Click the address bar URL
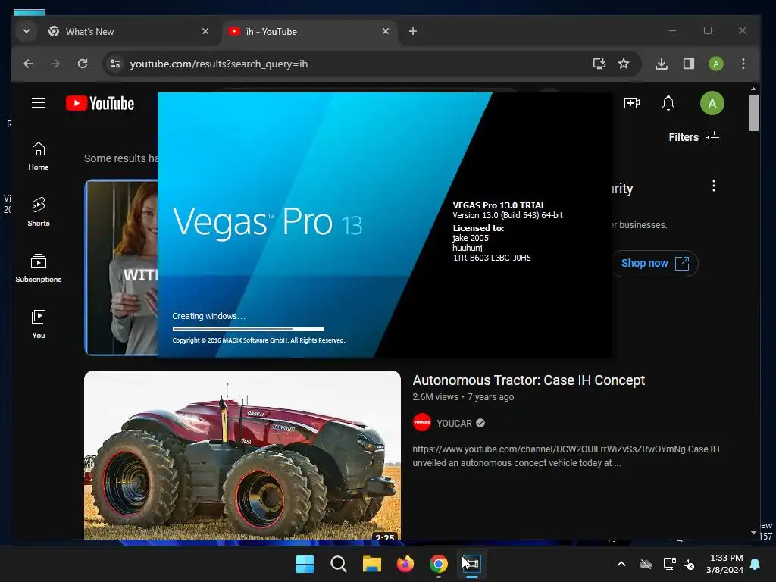 coord(219,64)
